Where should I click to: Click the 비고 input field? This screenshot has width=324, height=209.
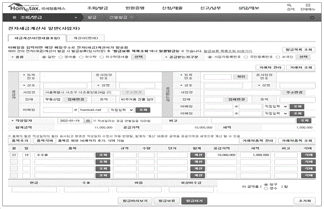pyautogui.click(x=254, y=121)
